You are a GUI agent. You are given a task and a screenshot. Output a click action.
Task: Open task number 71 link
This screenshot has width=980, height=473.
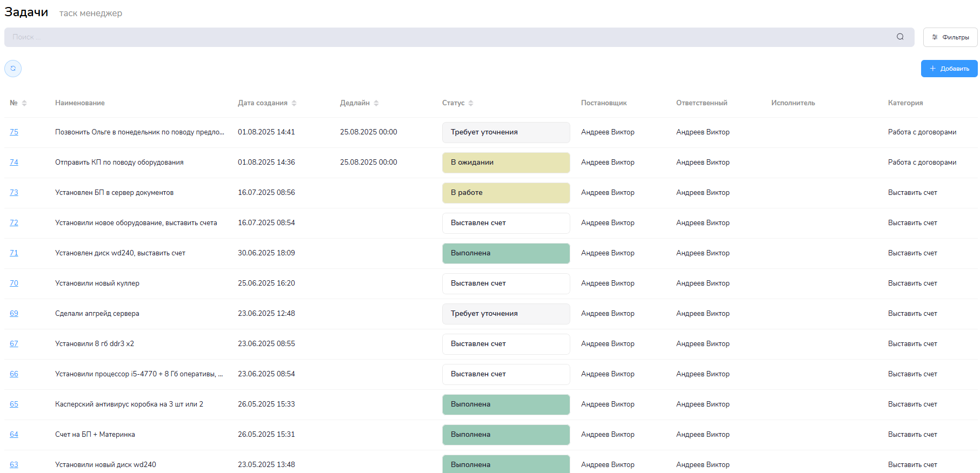(x=14, y=253)
